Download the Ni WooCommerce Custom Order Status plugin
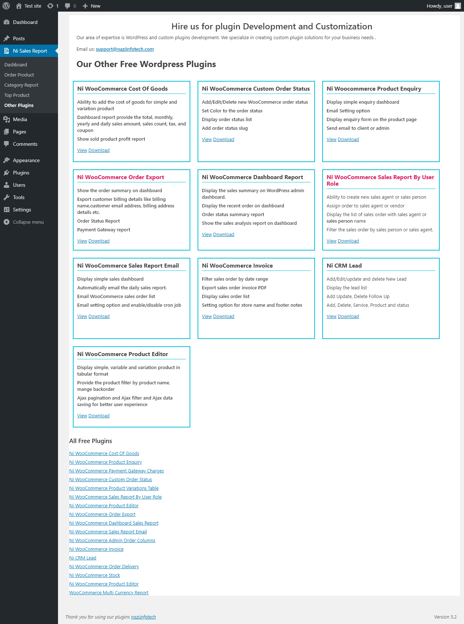This screenshot has height=624, width=464. pos(224,139)
